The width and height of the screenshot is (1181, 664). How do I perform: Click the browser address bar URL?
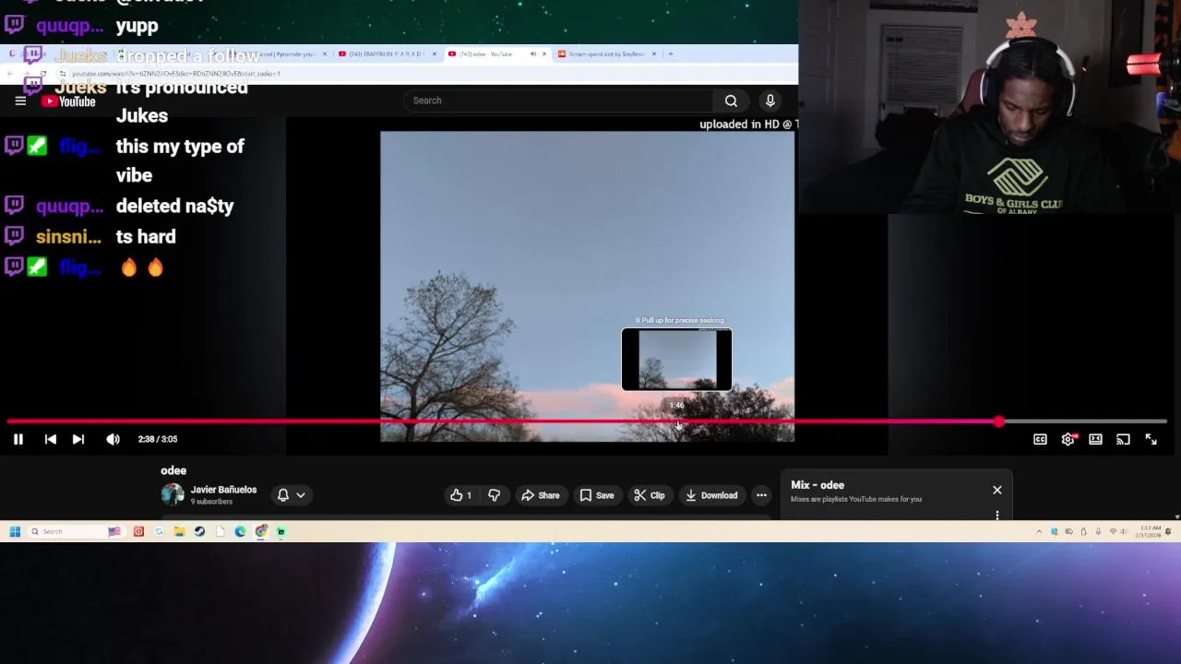click(175, 73)
